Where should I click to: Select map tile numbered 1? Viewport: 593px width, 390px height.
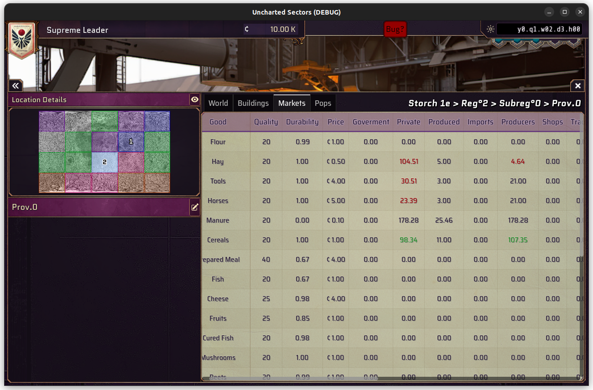(x=131, y=142)
